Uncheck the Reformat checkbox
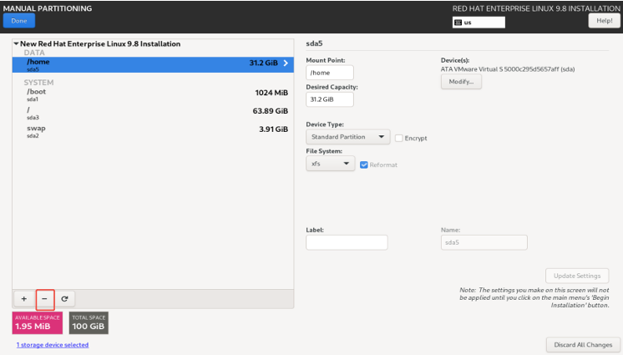 [363, 165]
